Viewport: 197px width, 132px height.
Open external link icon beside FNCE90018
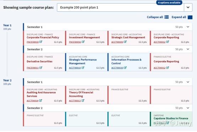coord(41,42)
